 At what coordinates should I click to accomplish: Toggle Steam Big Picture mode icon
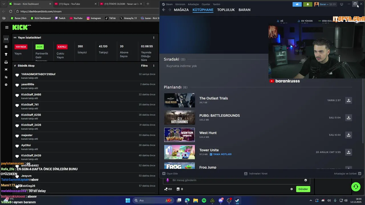tap(342, 4)
